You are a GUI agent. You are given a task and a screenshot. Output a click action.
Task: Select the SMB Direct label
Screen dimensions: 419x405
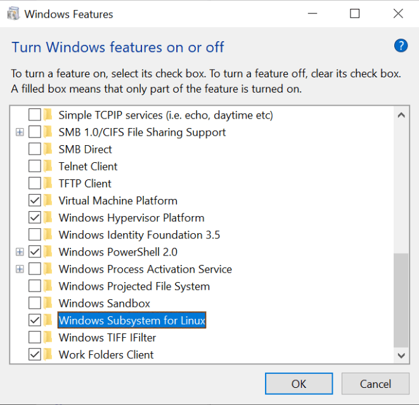pos(85,150)
